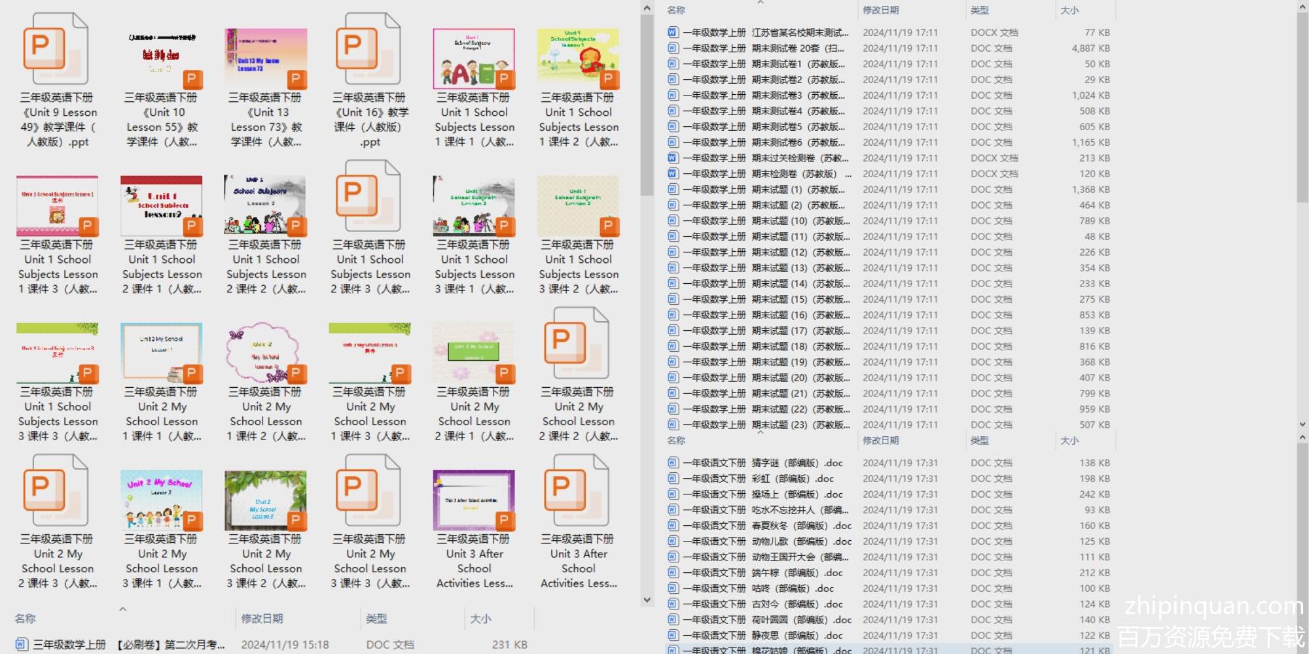Click My School Lesson 3 课件 3 PowerPoint icon
The height and width of the screenshot is (654, 1309).
click(368, 491)
